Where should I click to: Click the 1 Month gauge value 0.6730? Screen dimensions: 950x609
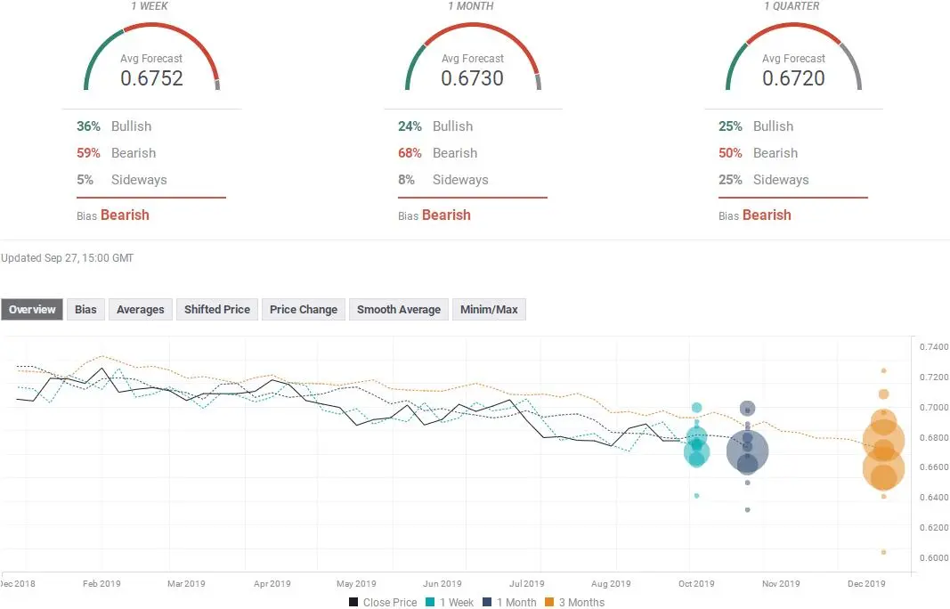point(473,78)
